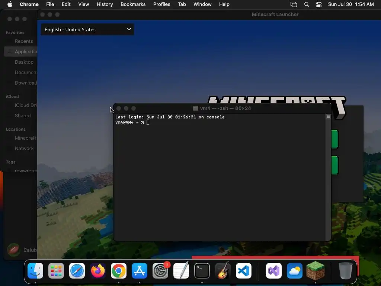Image resolution: width=381 pixels, height=286 pixels.
Task: Open the Apple menu
Action: click(x=10, y=4)
